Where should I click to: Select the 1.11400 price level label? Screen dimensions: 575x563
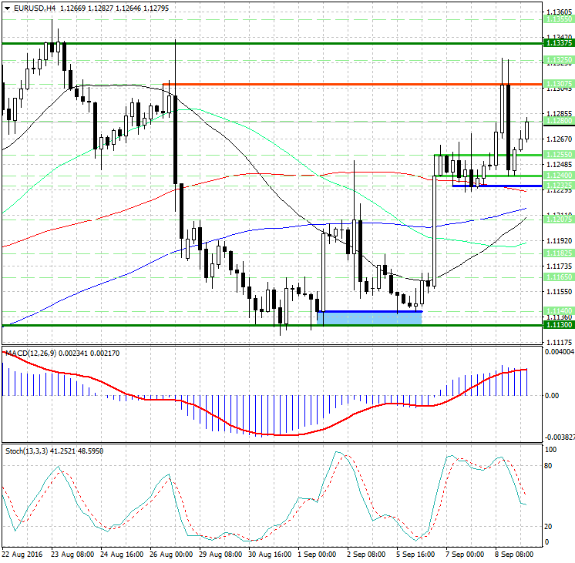pyautogui.click(x=559, y=311)
